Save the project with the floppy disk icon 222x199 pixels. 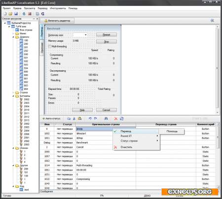(x=16, y=14)
